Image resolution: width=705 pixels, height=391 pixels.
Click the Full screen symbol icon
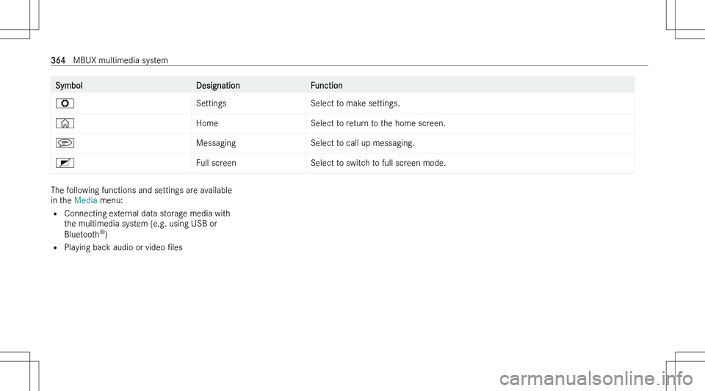(x=65, y=163)
